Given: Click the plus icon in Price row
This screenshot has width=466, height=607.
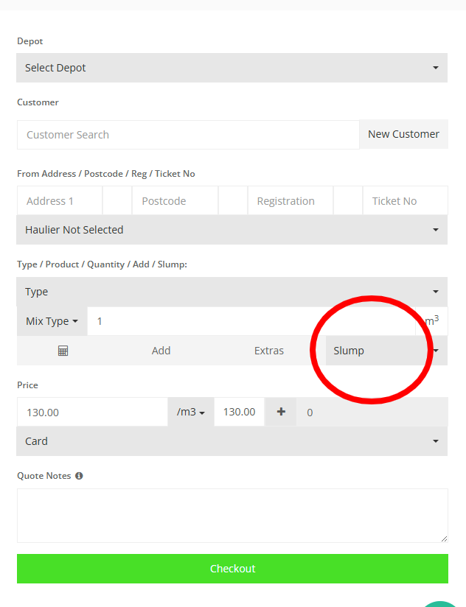Looking at the screenshot, I should tap(281, 412).
